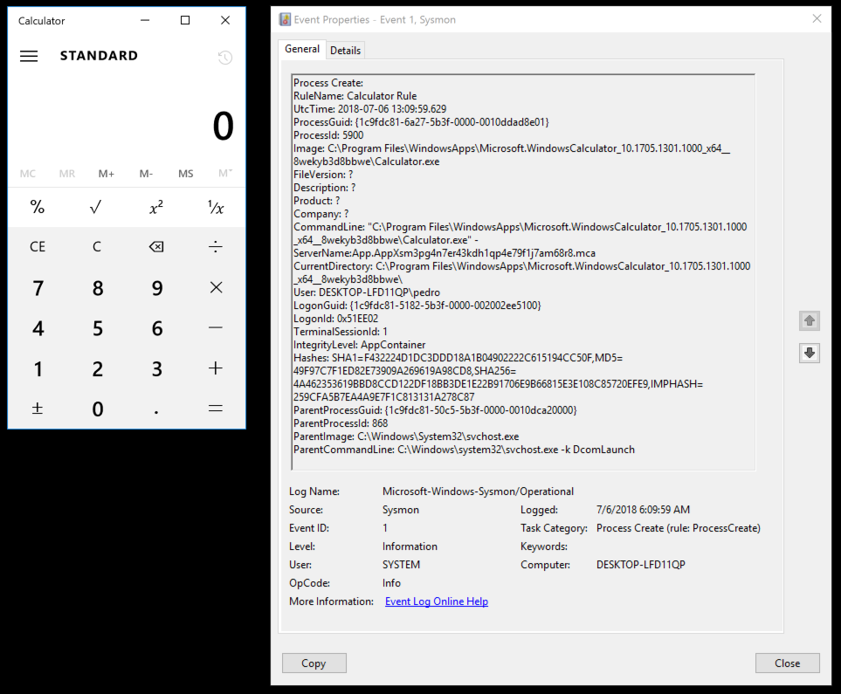Click the equals key
Viewport: 841px width, 694px height.
[216, 409]
